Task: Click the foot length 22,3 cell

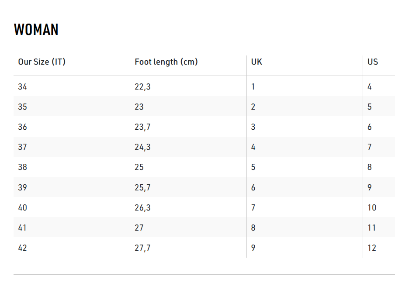Action: (142, 86)
